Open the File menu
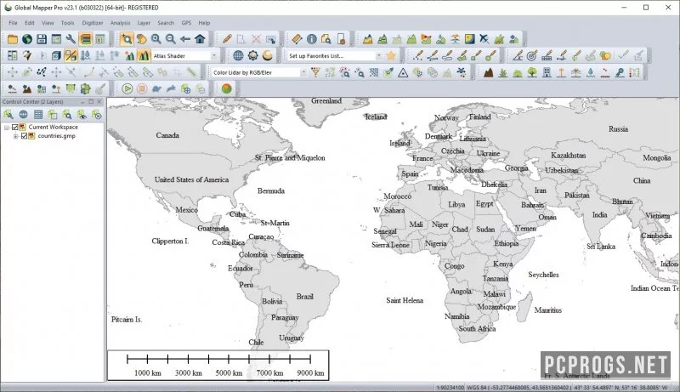Screen dimensions: 680x392 13,23
